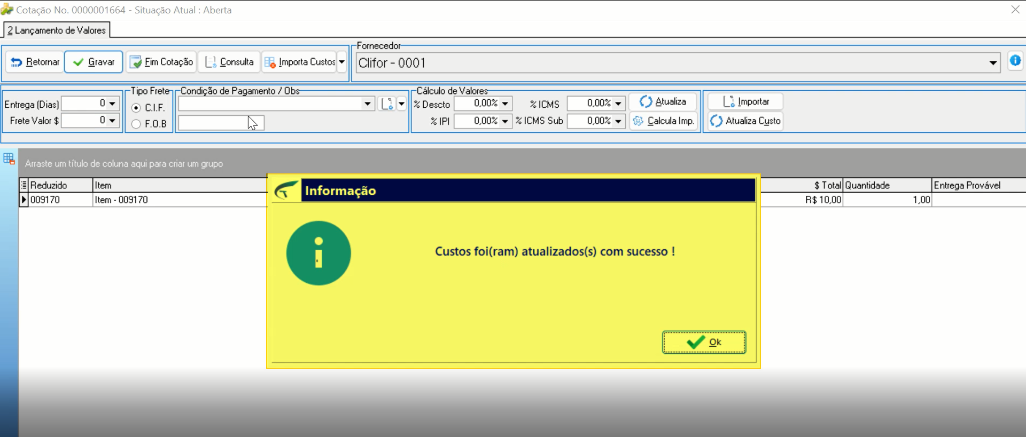Viewport: 1026px width, 437px height.
Task: Click the Reduzido column header
Action: tap(60, 185)
